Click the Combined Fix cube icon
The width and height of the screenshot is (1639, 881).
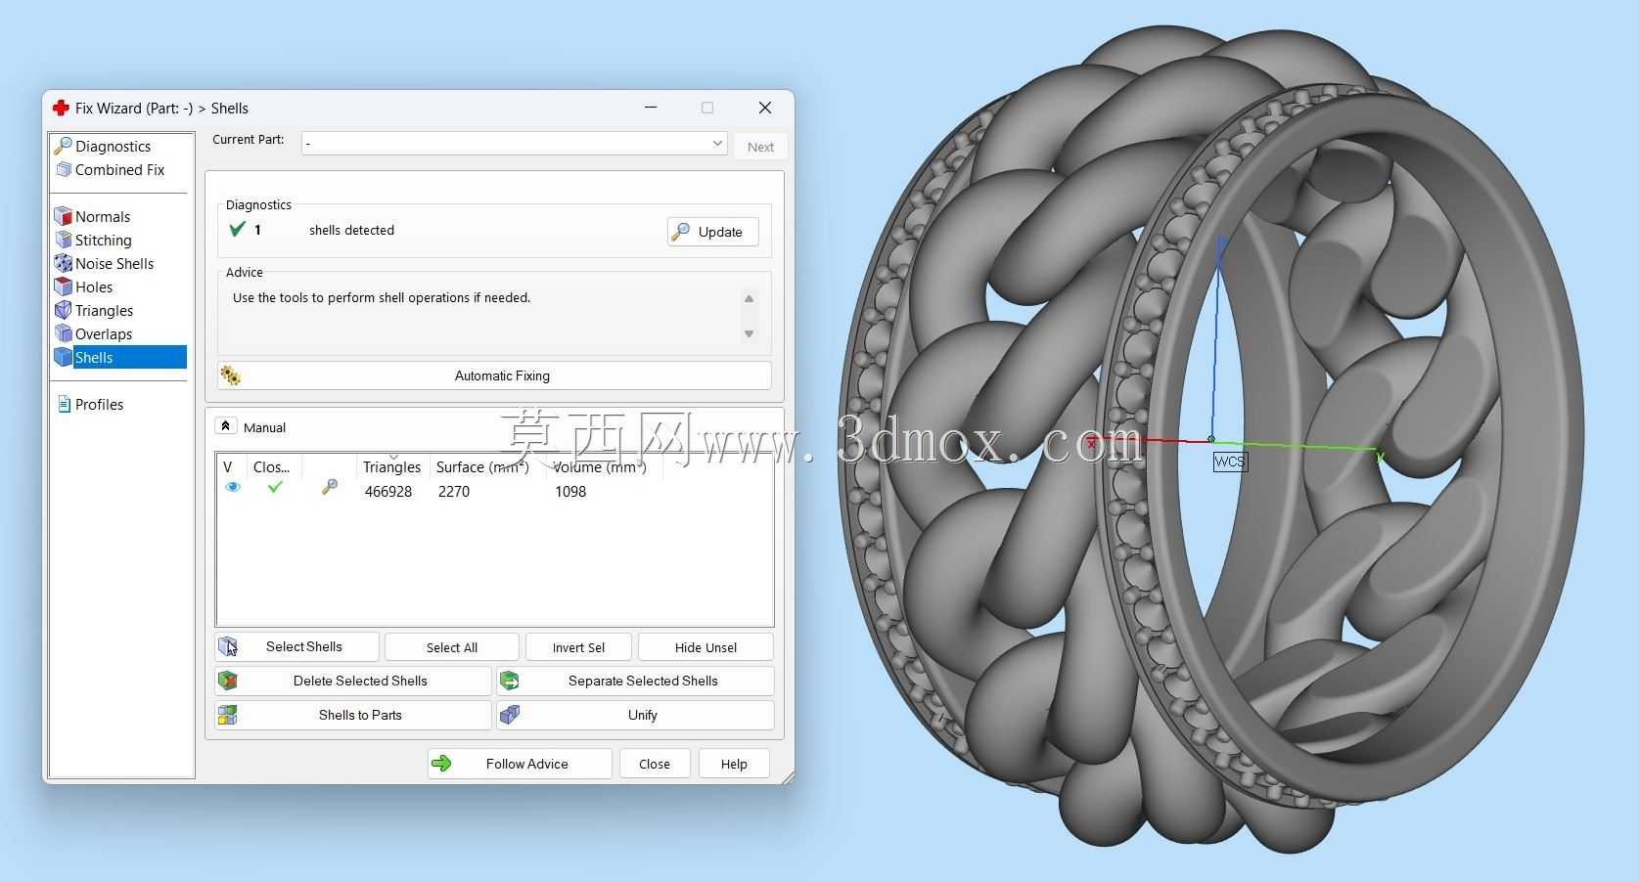point(64,170)
